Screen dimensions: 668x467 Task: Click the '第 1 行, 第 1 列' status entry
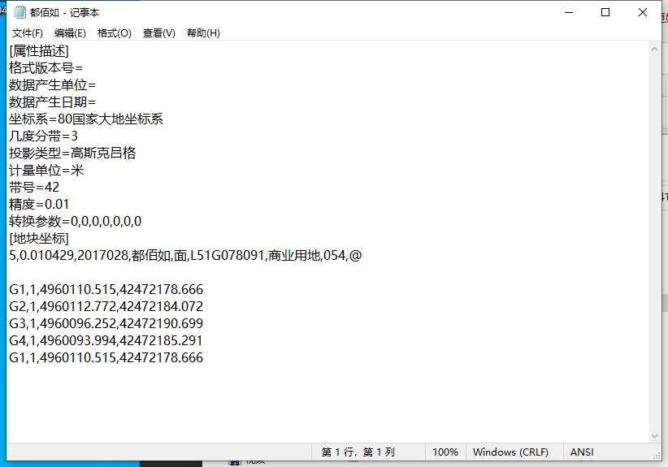pyautogui.click(x=358, y=452)
